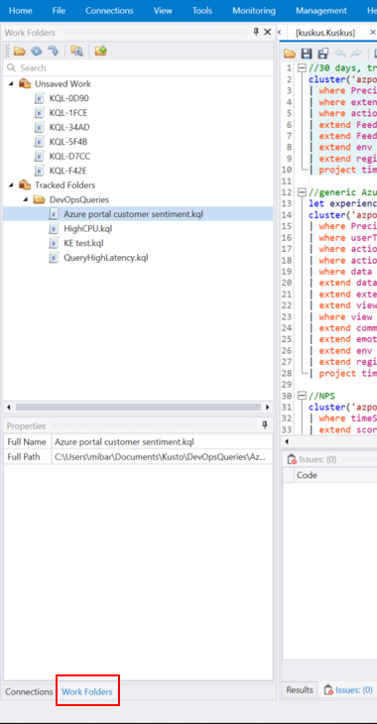Image resolution: width=377 pixels, height=724 pixels.
Task: Select the KQL-D7CC query
Action: [69, 156]
